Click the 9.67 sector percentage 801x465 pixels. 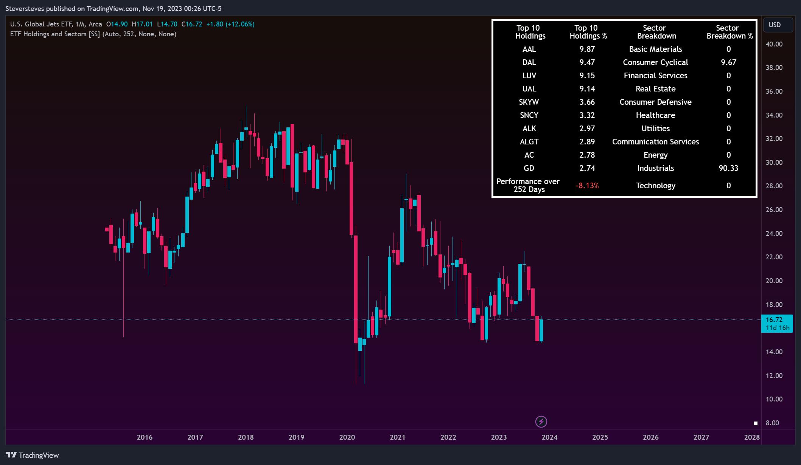pyautogui.click(x=728, y=62)
